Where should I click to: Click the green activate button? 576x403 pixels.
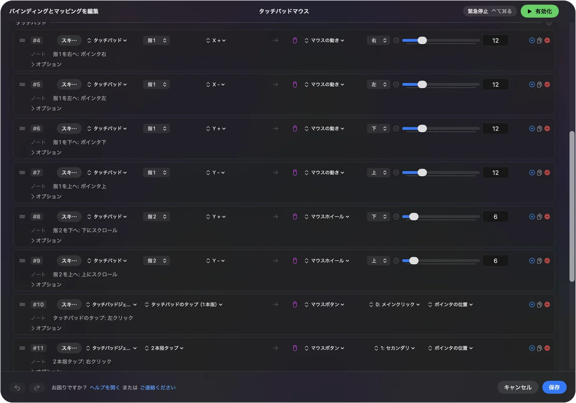[x=540, y=12]
